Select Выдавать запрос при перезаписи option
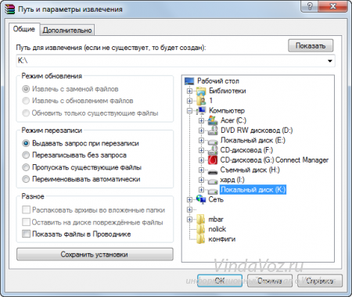Viewport: 352px width, 297px height. pyautogui.click(x=26, y=143)
